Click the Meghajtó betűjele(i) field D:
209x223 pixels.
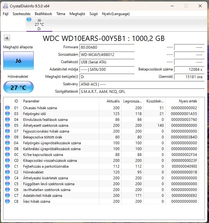[x=107, y=77]
